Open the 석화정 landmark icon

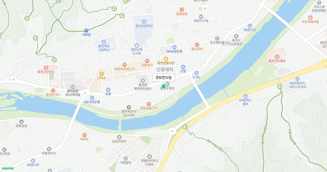coord(86,30)
